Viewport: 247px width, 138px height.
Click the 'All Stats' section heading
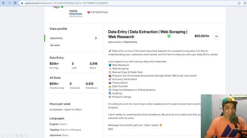(x=55, y=78)
